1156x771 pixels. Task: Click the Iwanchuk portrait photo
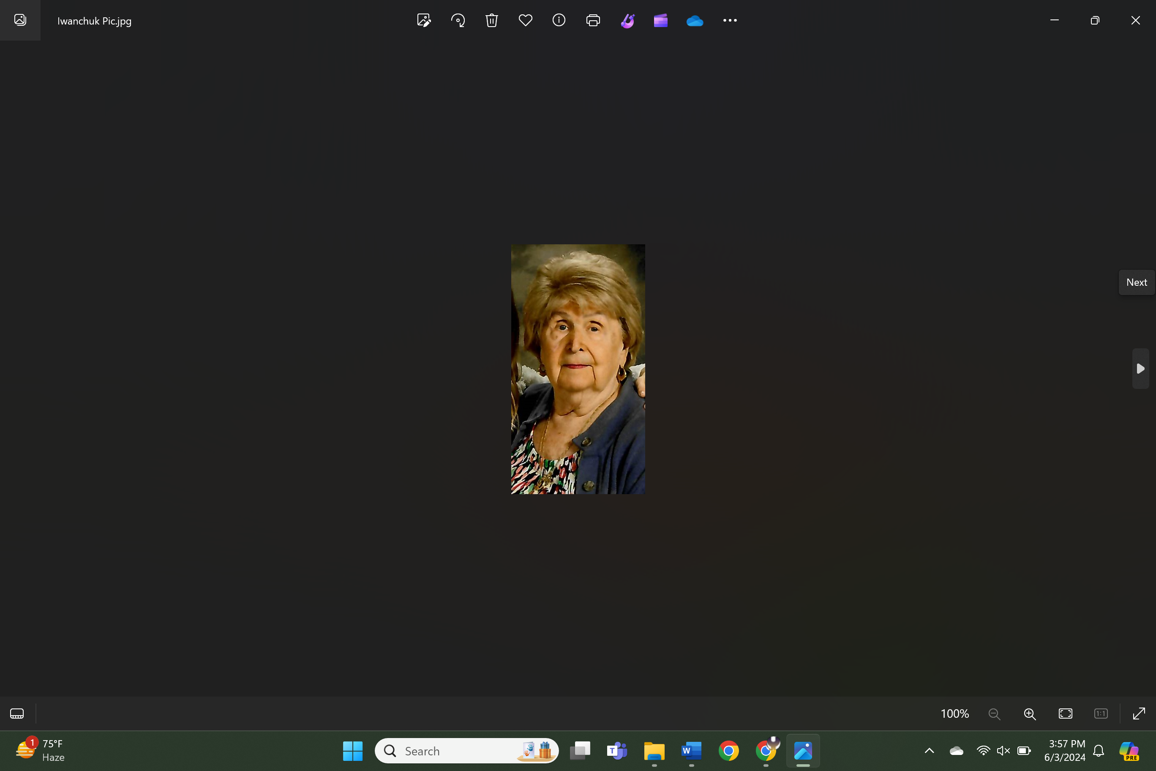[578, 369]
